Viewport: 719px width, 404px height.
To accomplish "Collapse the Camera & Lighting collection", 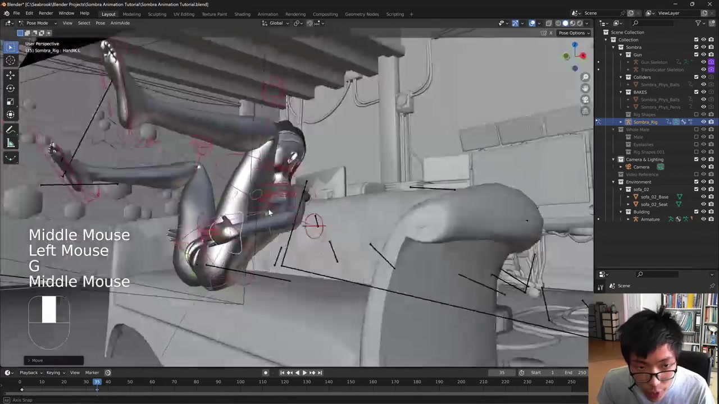I will point(613,159).
